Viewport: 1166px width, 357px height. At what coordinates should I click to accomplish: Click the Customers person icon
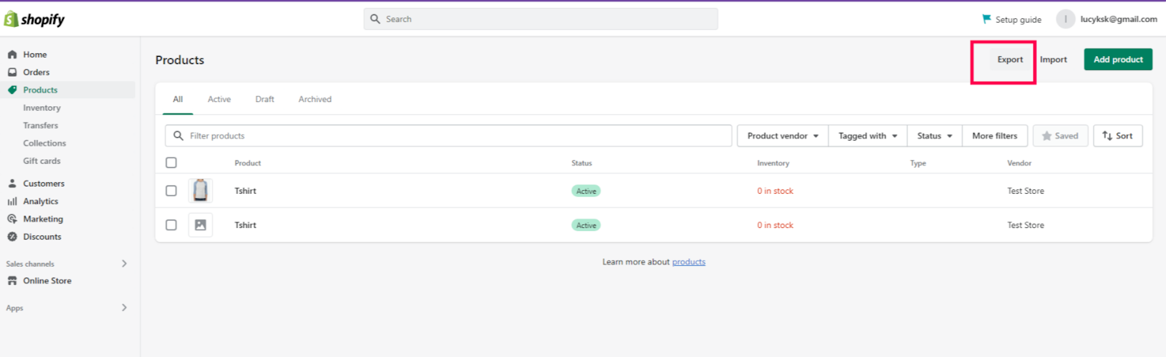click(12, 184)
